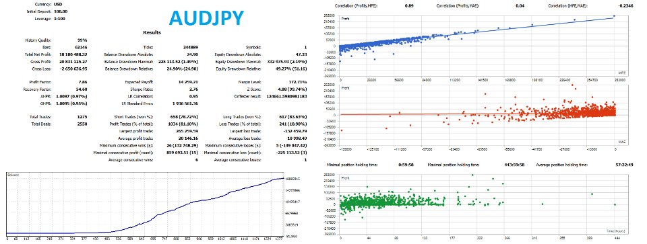Click the Total Net Profit label
The height and width of the screenshot is (244, 647).
click(x=38, y=54)
